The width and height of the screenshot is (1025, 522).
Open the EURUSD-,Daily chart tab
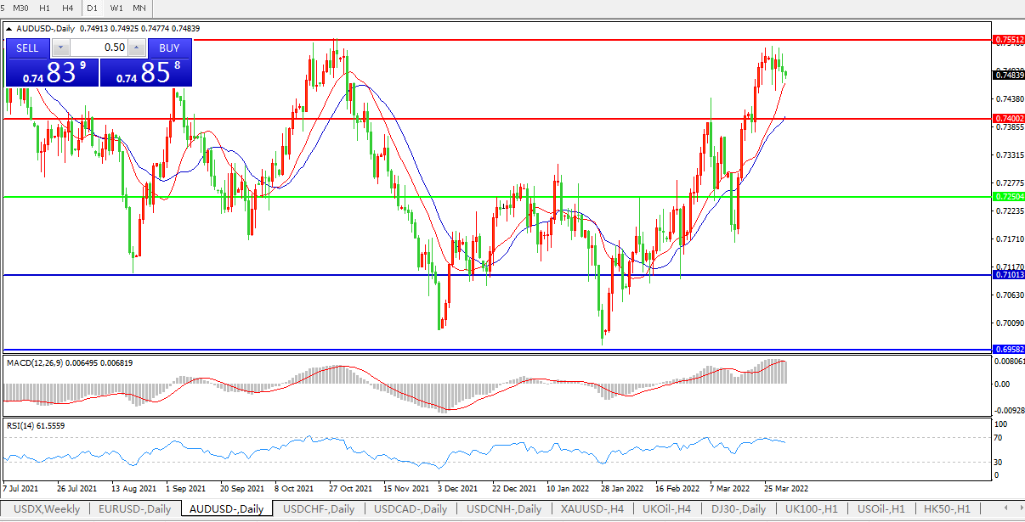coord(134,509)
